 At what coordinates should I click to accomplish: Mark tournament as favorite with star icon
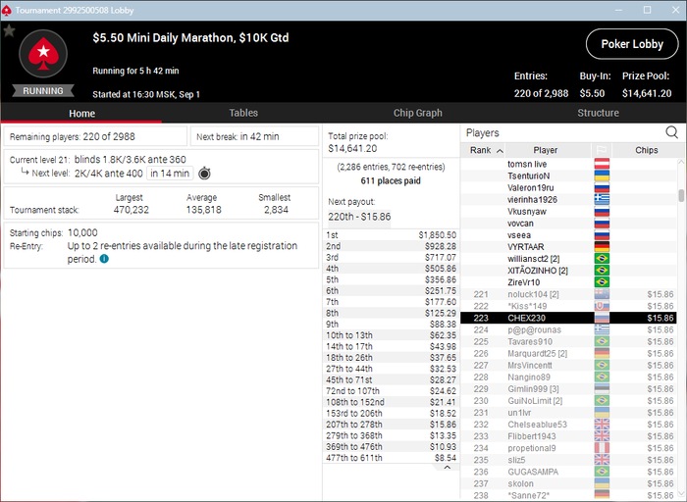[9, 30]
